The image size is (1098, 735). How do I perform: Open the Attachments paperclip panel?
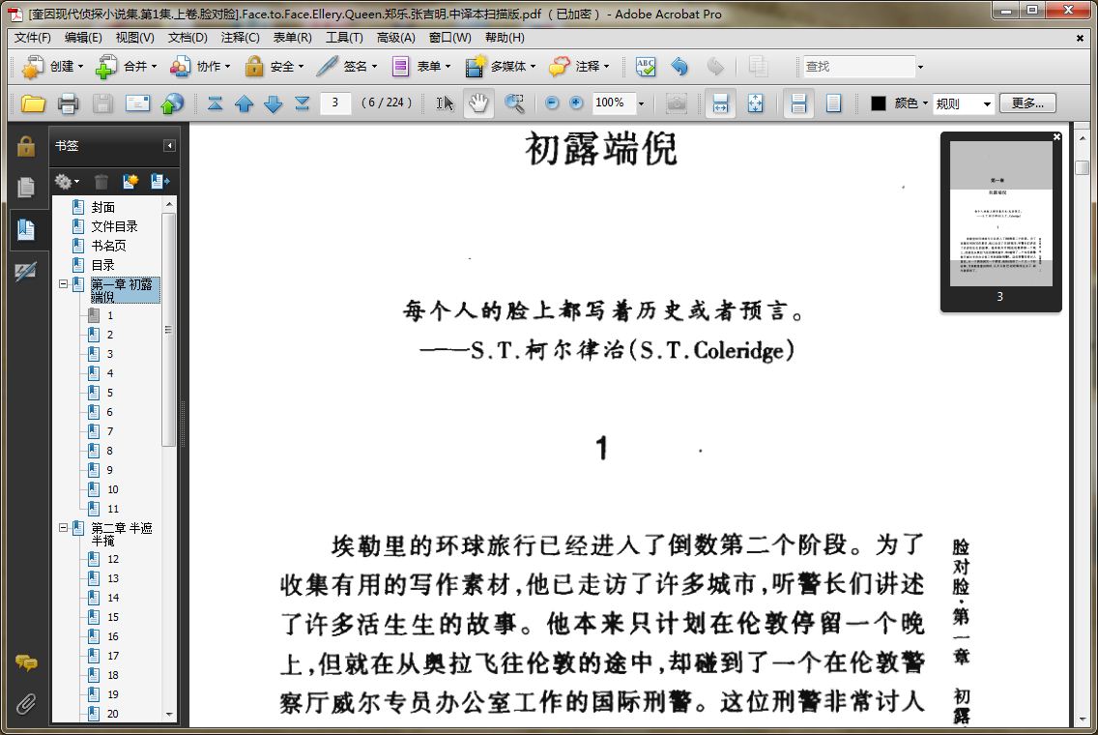coord(26,703)
